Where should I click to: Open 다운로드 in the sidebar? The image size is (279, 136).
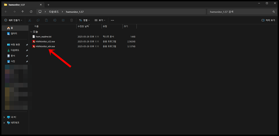click(x=15, y=50)
